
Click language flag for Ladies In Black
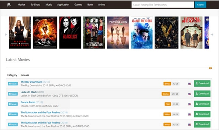[189, 94]
